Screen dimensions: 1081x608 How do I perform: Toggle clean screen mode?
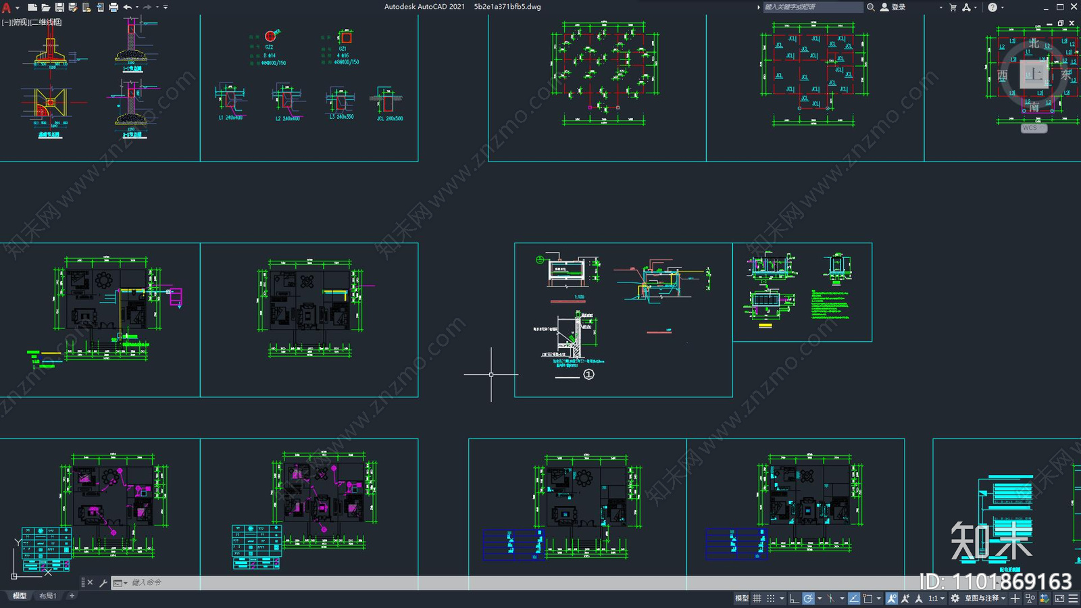[x=1059, y=599]
